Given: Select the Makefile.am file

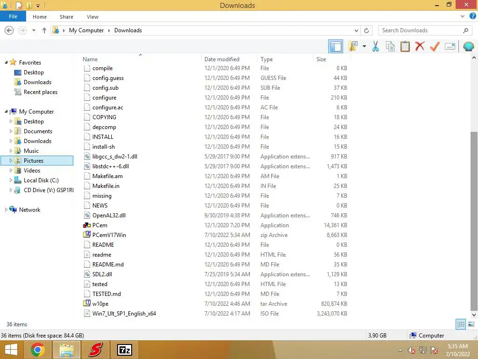Looking at the screenshot, I should [107, 176].
